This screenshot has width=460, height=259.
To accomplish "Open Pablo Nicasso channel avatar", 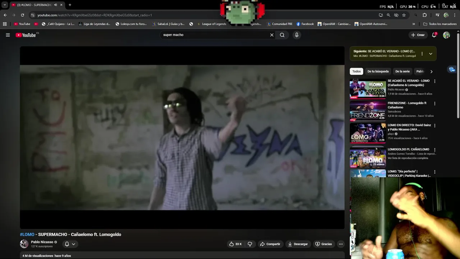I will point(24,244).
